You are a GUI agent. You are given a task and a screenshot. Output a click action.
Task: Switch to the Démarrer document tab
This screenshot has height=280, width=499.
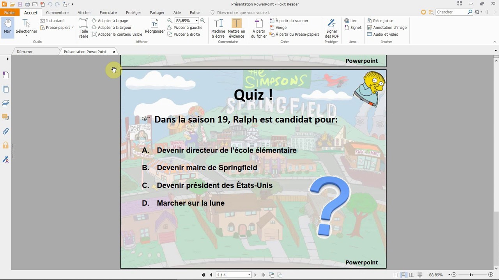pyautogui.click(x=25, y=52)
